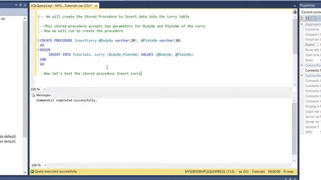
Task: Click the Property Pages icon in Properties
Action: tap(314, 18)
